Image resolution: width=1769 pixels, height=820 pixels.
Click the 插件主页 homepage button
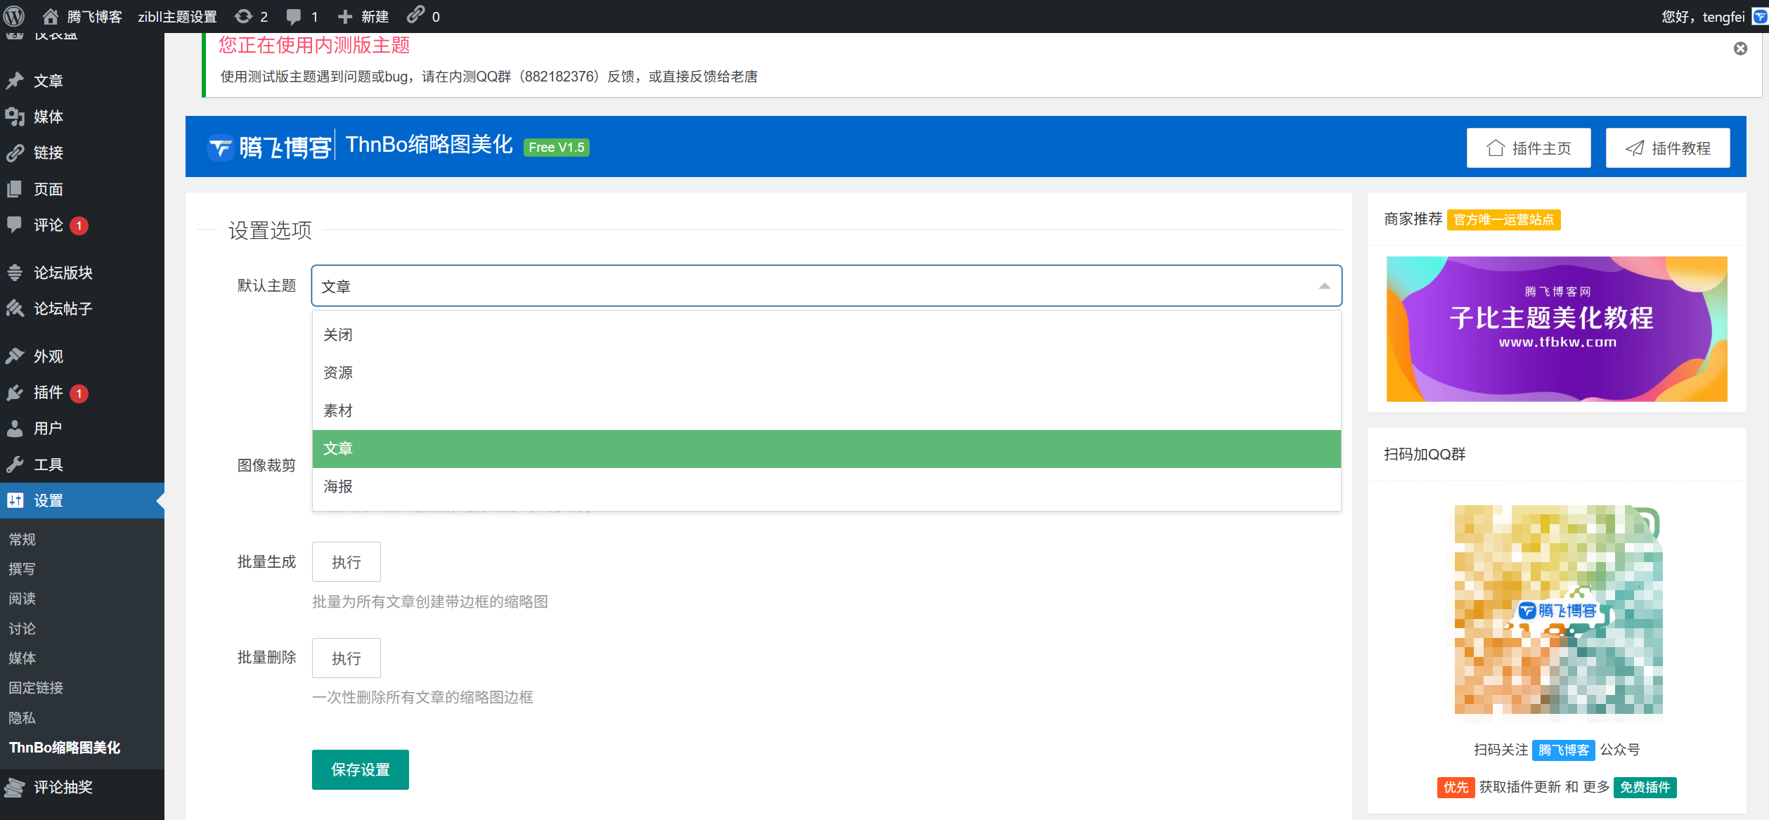coord(1528,148)
